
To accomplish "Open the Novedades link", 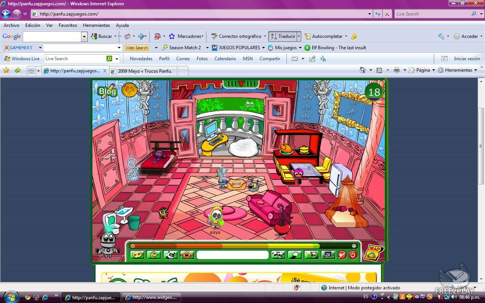I will [x=141, y=59].
